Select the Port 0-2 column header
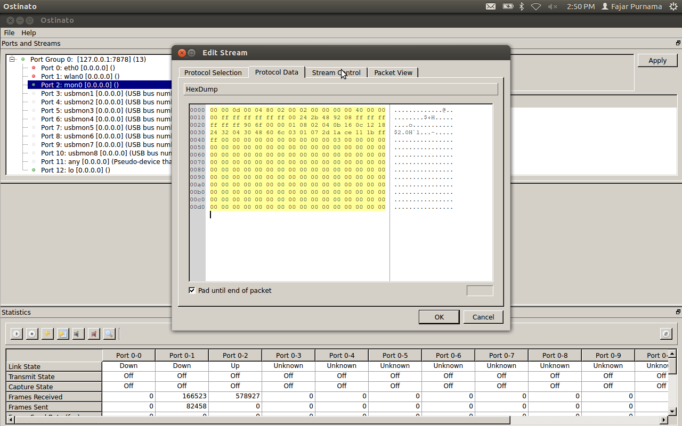 click(x=236, y=355)
